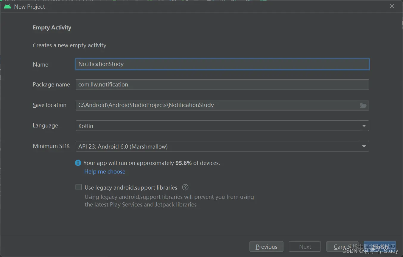Viewport: 403px width, 257px height.
Task: Finish creating the project
Action: click(380, 247)
